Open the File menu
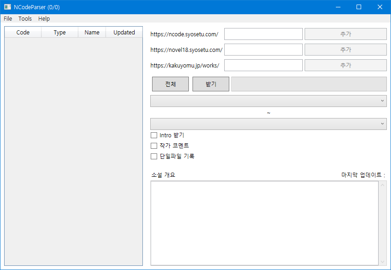391x270 pixels. click(x=8, y=19)
